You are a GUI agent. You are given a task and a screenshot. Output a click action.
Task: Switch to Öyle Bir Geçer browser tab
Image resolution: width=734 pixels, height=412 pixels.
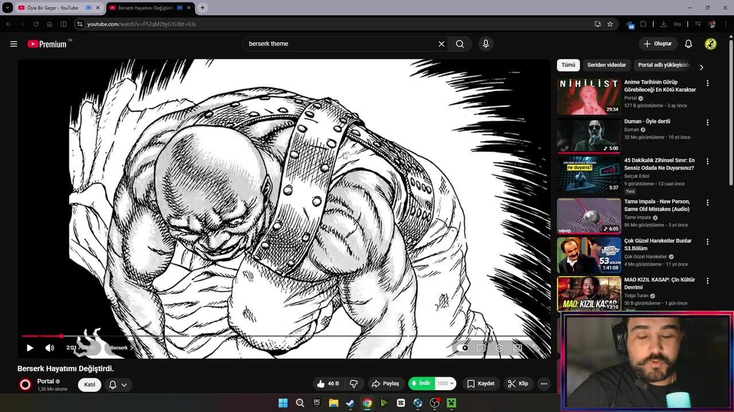click(52, 8)
